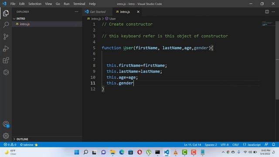Open the Windows Start button
This screenshot has height=157, width=279.
coord(77,152)
